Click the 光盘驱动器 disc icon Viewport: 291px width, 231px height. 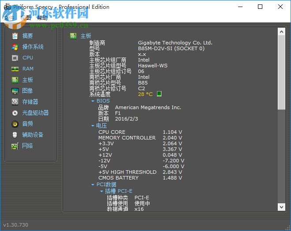pos(15,113)
